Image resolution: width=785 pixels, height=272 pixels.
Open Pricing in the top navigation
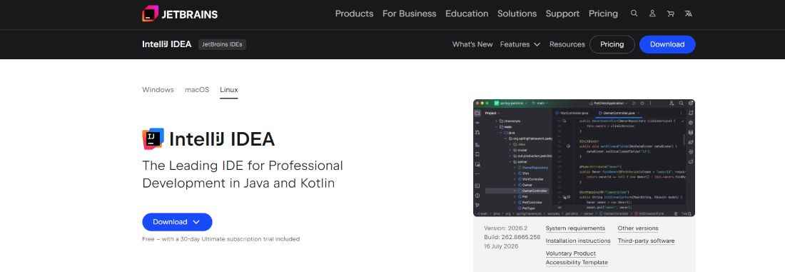pos(603,14)
